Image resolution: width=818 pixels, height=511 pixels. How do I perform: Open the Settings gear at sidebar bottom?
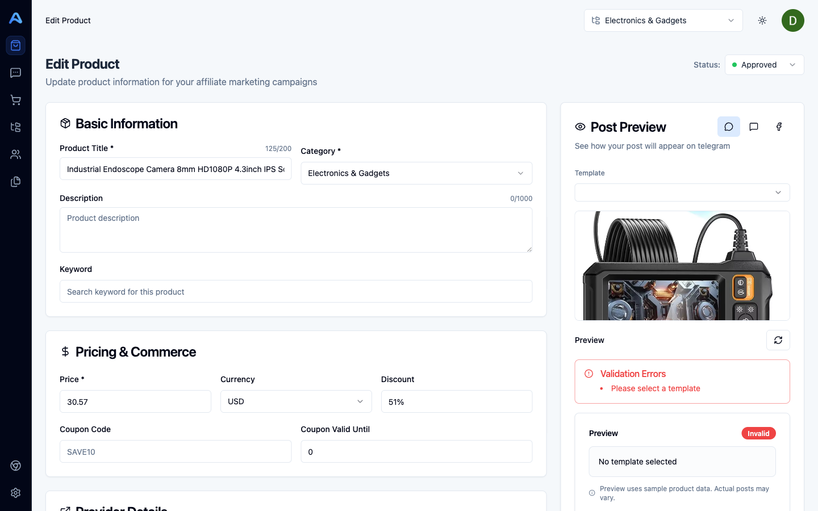pos(15,493)
